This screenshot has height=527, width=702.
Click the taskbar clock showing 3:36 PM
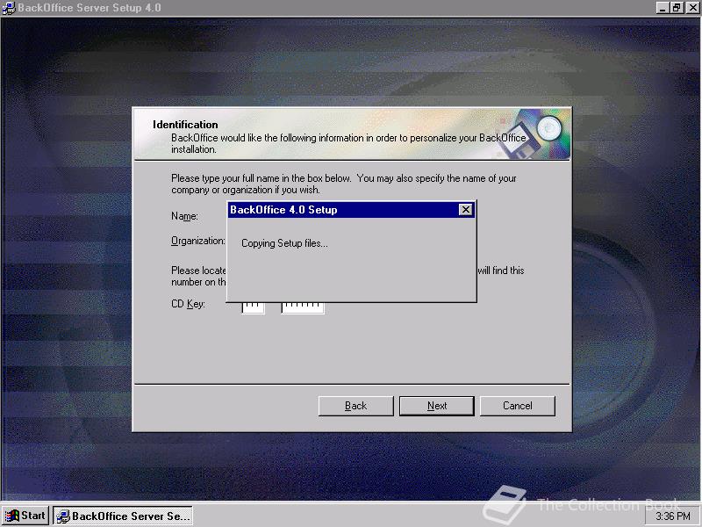pos(673,516)
